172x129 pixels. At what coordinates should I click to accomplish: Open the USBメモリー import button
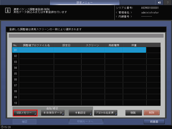click(x=25, y=113)
